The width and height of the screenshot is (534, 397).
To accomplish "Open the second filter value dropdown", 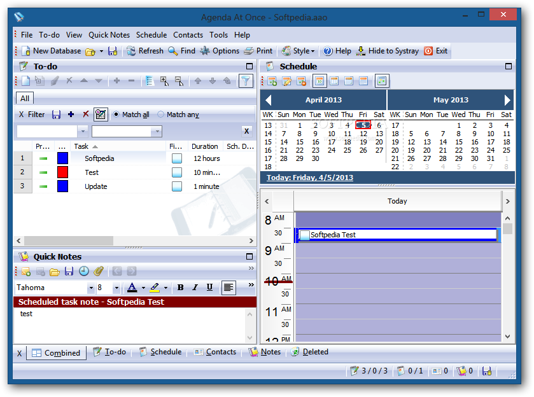I will pyautogui.click(x=157, y=131).
